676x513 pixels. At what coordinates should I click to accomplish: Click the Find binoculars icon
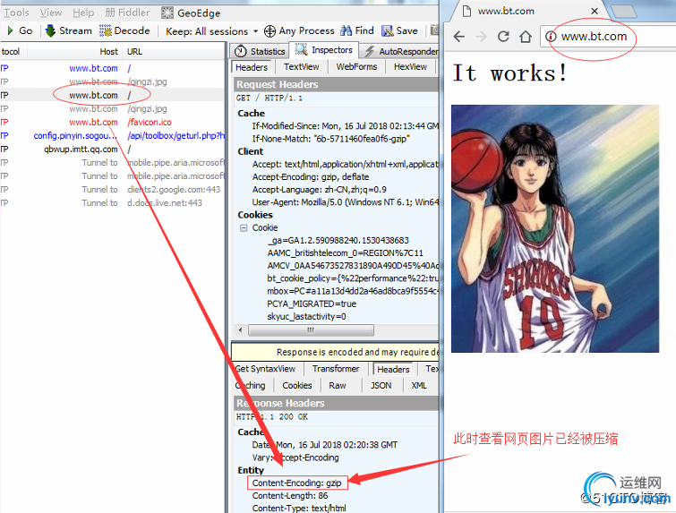click(346, 30)
